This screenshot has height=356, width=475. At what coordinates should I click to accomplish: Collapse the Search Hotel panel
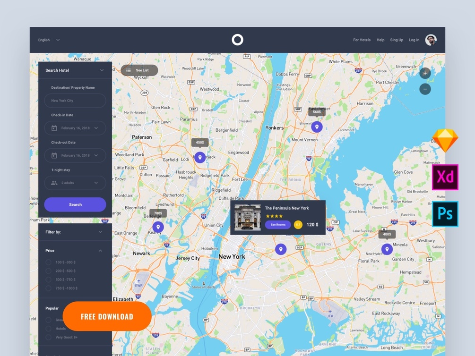[102, 70]
